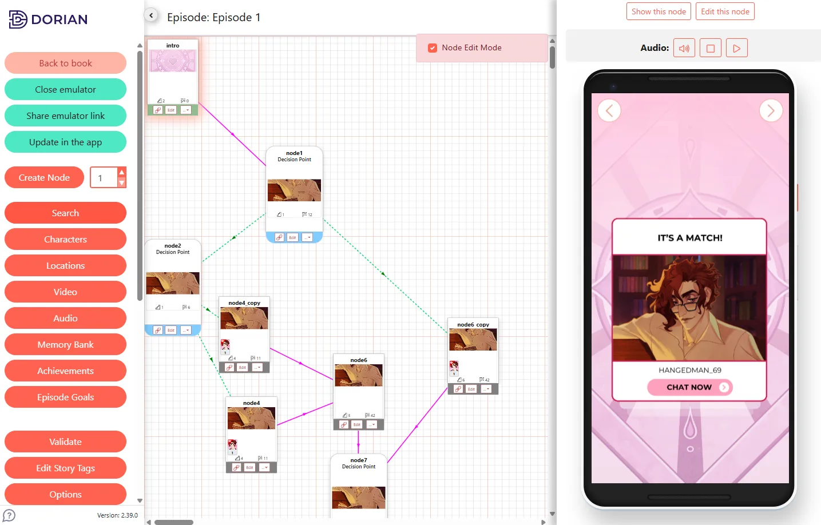This screenshot has width=821, height=525.
Task: Click the node count number input field
Action: (x=104, y=178)
